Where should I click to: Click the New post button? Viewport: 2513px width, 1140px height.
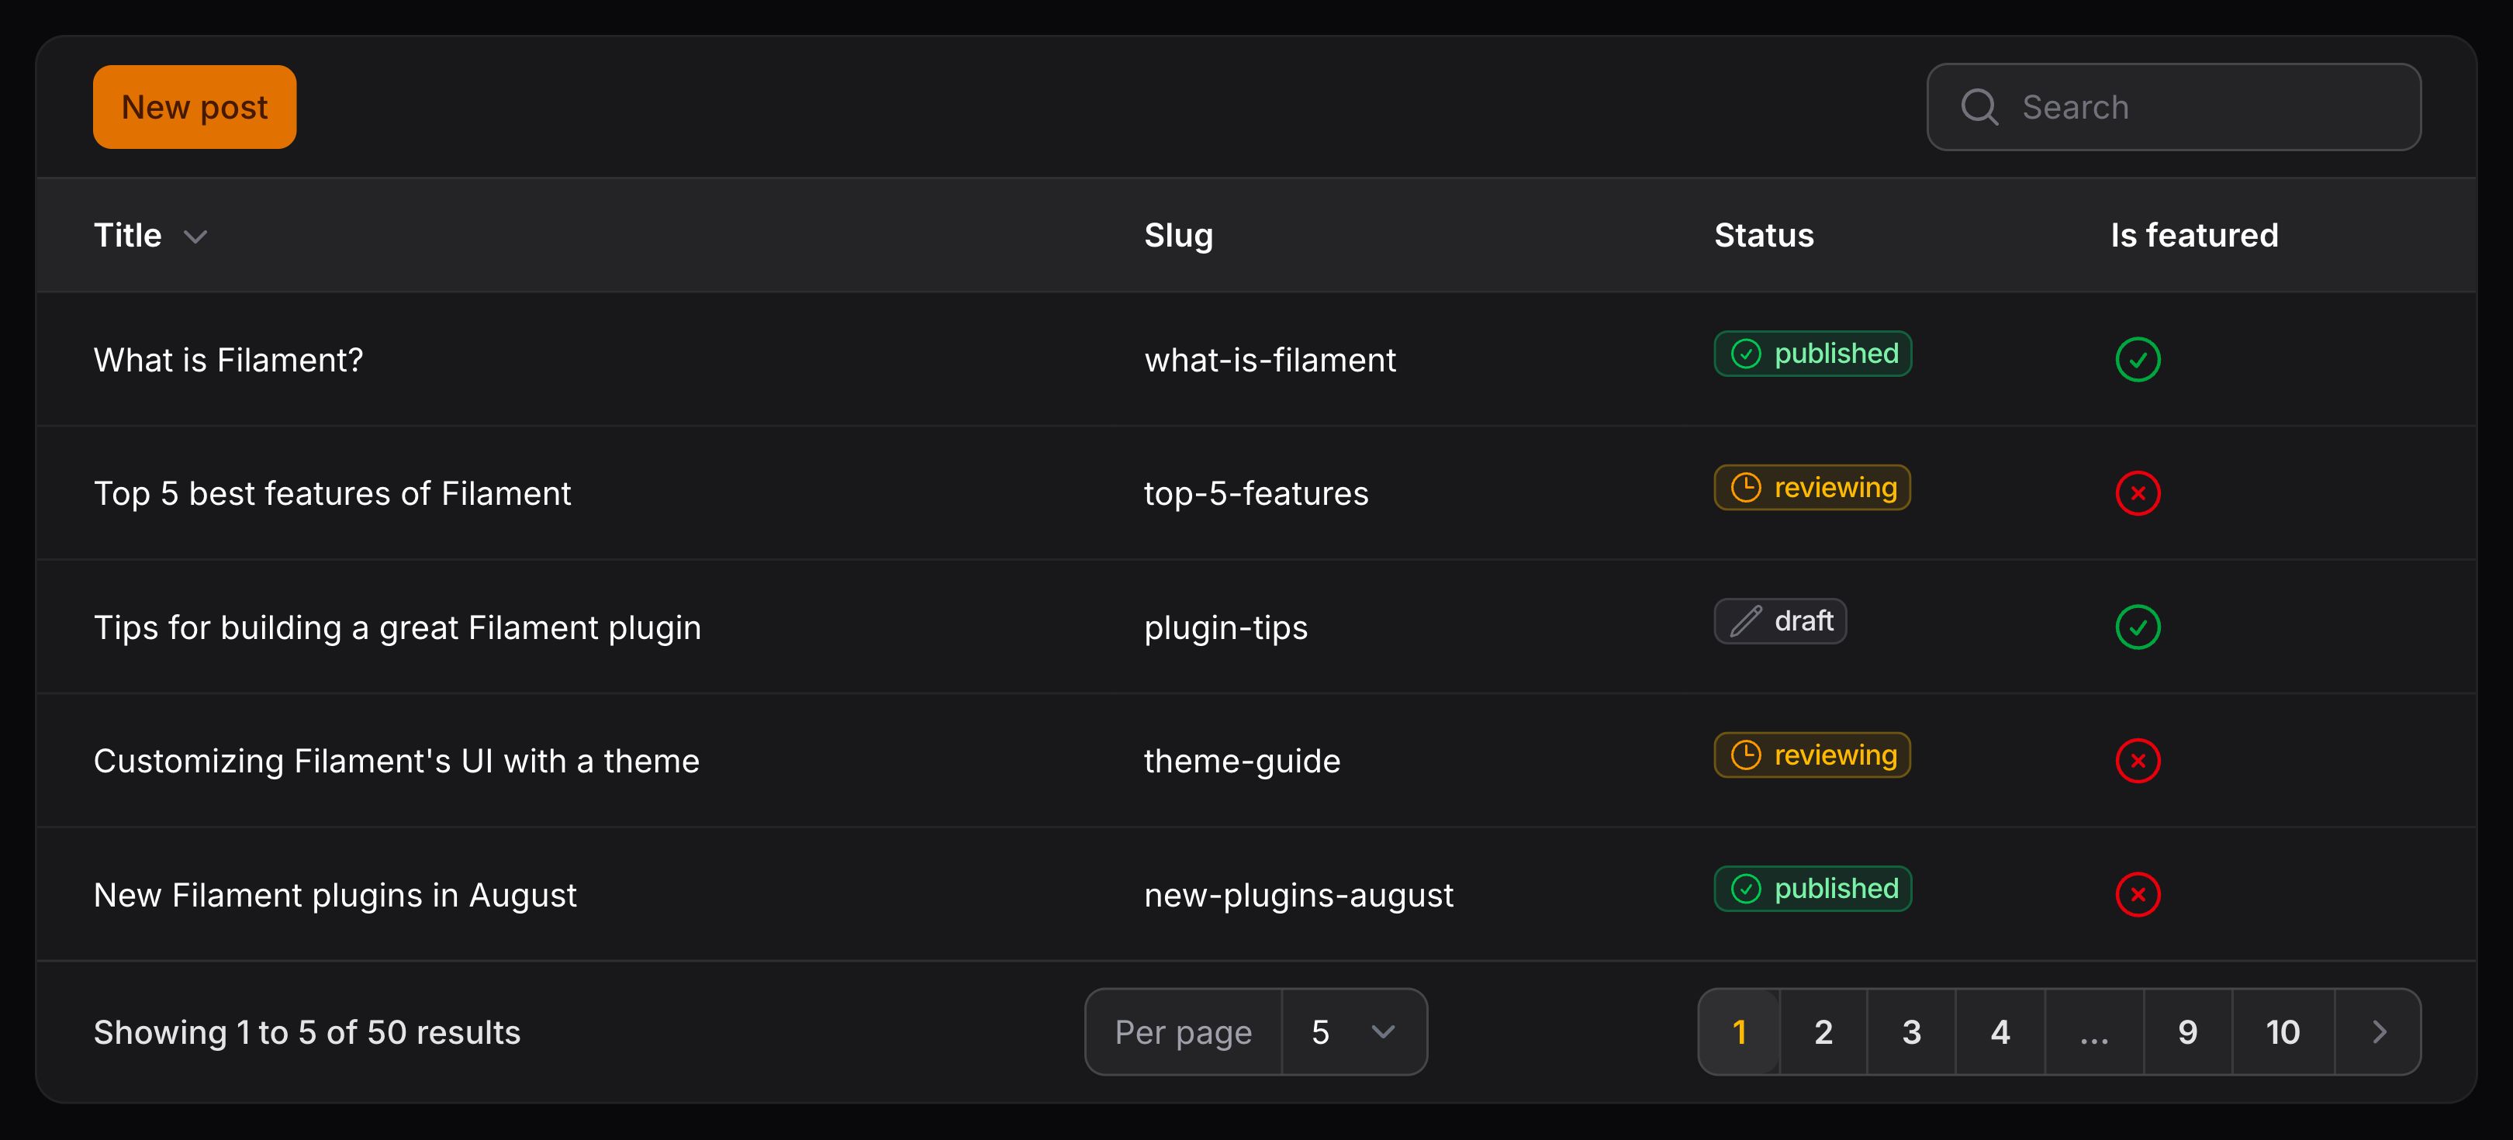coord(194,106)
